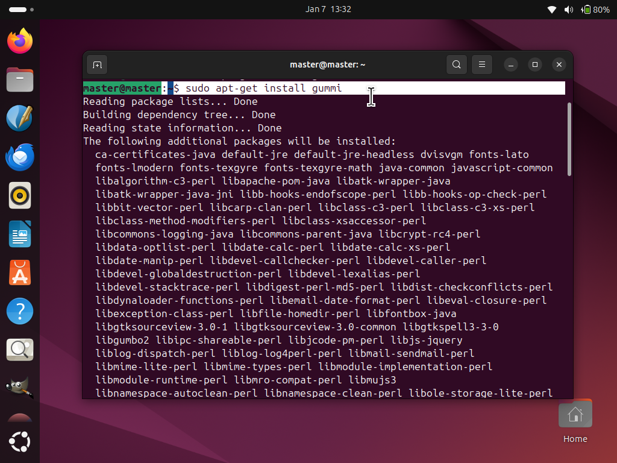Click 'Reading state information... Done' line
The height and width of the screenshot is (463, 617).
coord(182,128)
